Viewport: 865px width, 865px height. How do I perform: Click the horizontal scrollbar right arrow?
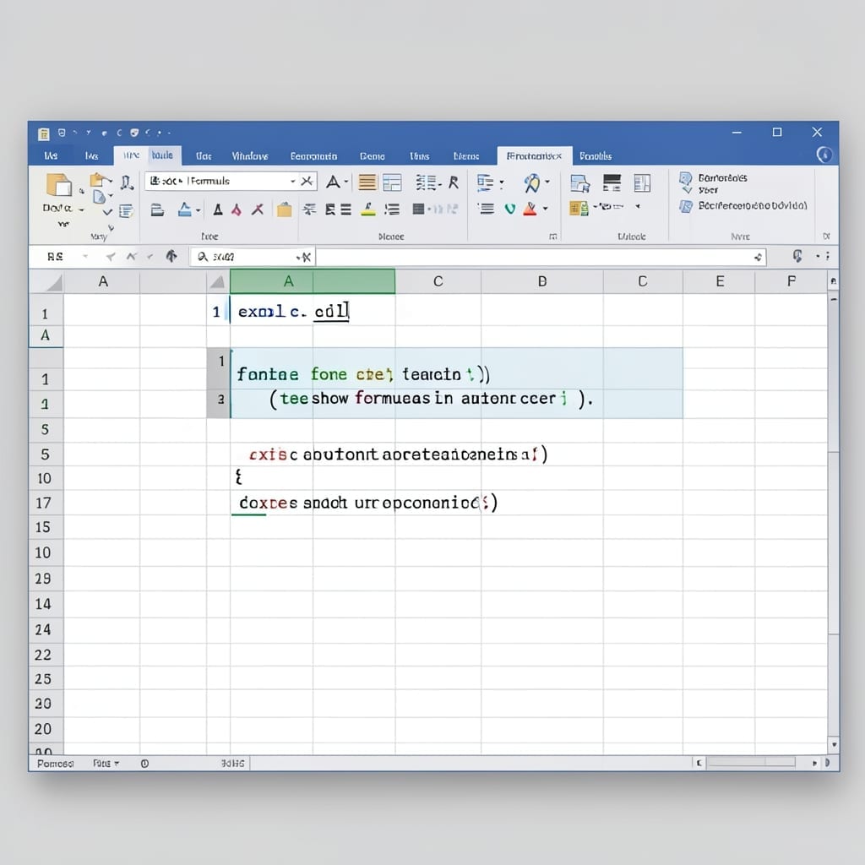(815, 763)
